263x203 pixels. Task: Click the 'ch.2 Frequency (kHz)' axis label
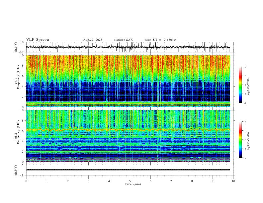click(17, 132)
